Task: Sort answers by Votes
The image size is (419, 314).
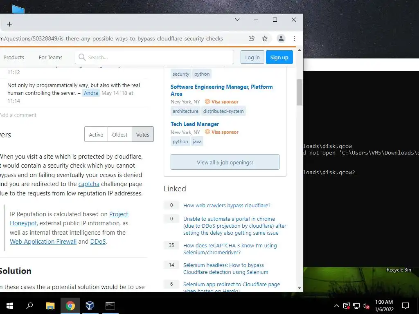Action: point(143,134)
